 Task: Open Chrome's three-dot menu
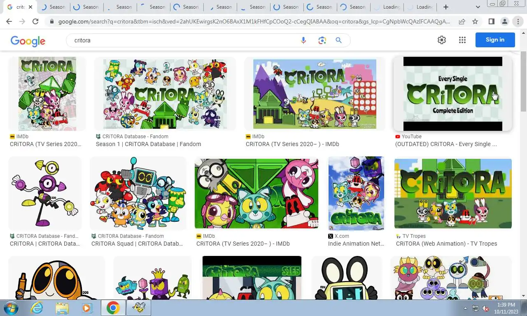point(518,21)
